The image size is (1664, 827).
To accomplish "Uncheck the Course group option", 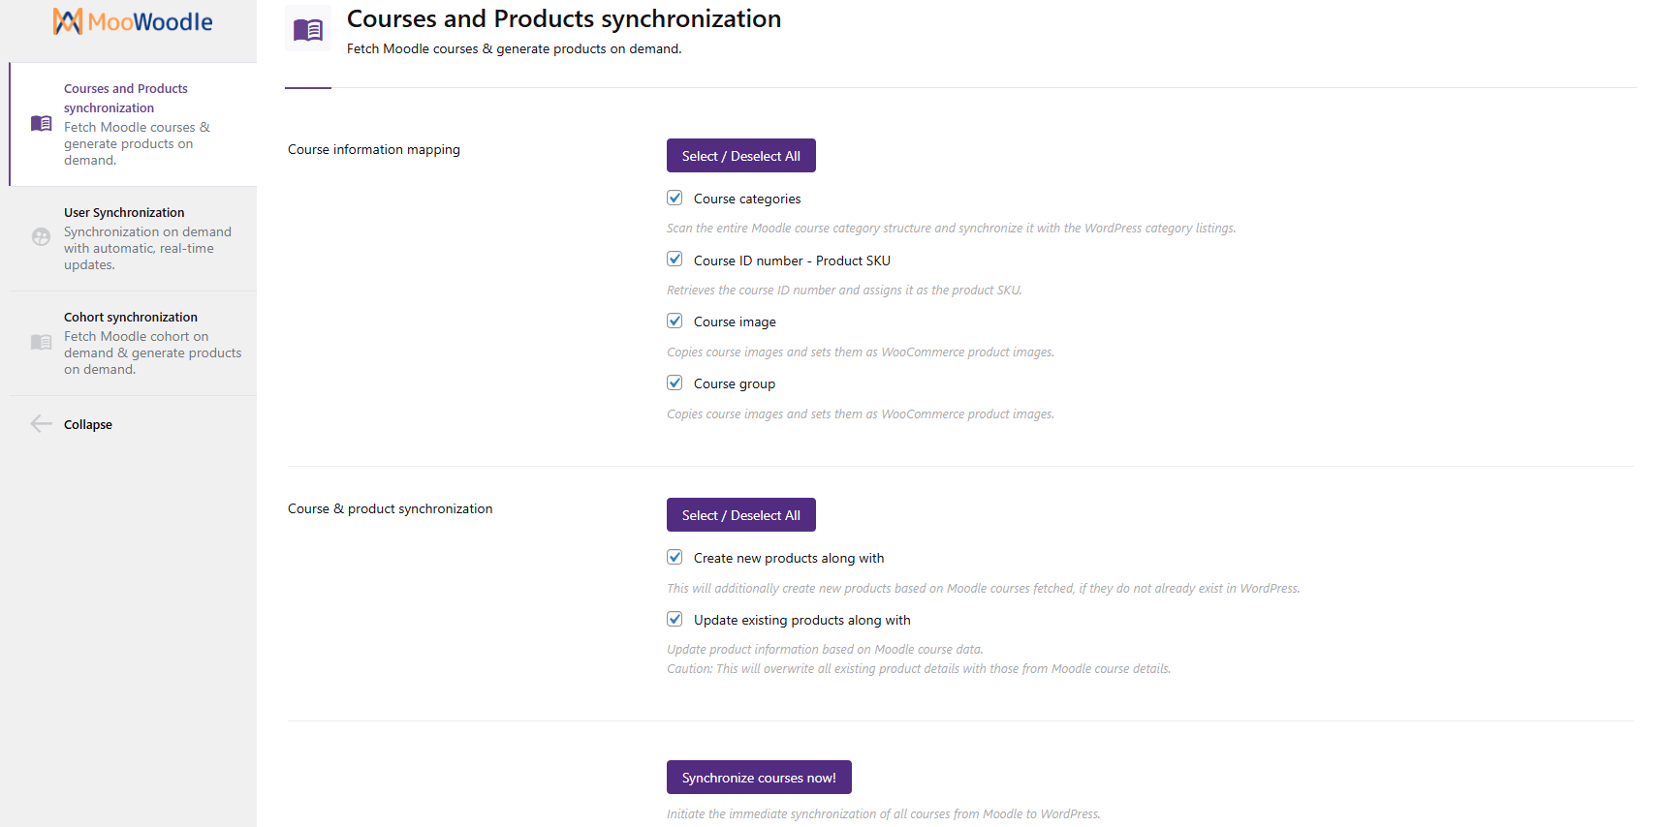I will tap(675, 383).
